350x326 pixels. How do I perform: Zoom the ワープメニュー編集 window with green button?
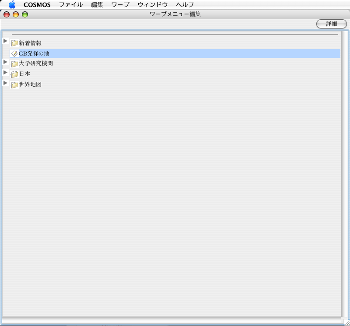(25, 14)
